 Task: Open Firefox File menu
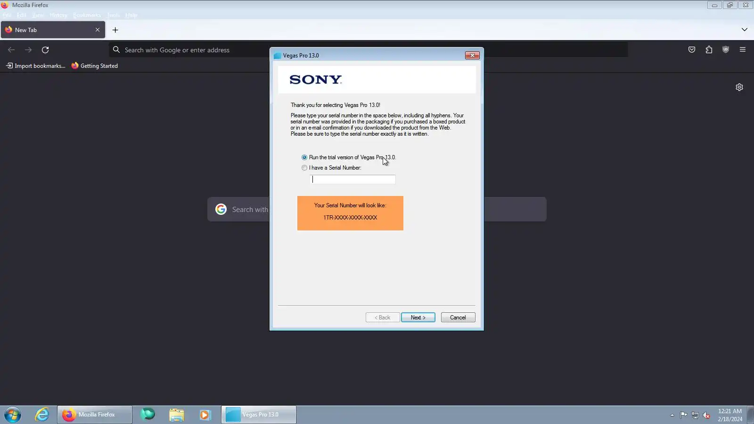pyautogui.click(x=7, y=15)
